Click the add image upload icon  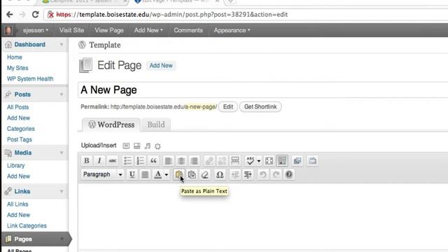click(x=126, y=146)
